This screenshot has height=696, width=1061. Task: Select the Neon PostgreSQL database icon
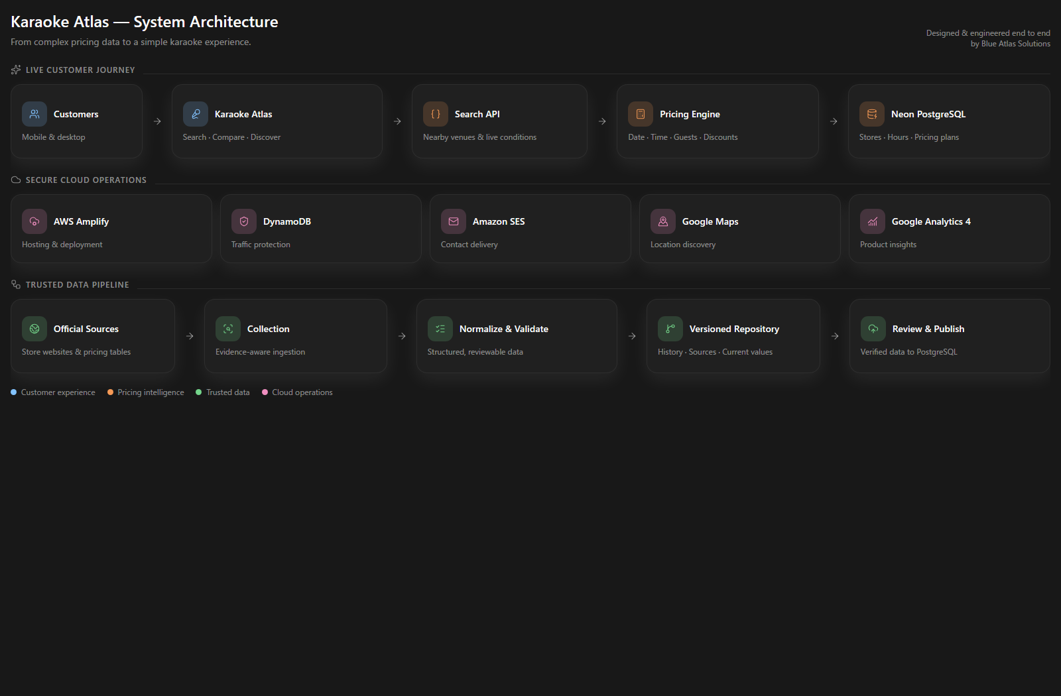point(872,114)
